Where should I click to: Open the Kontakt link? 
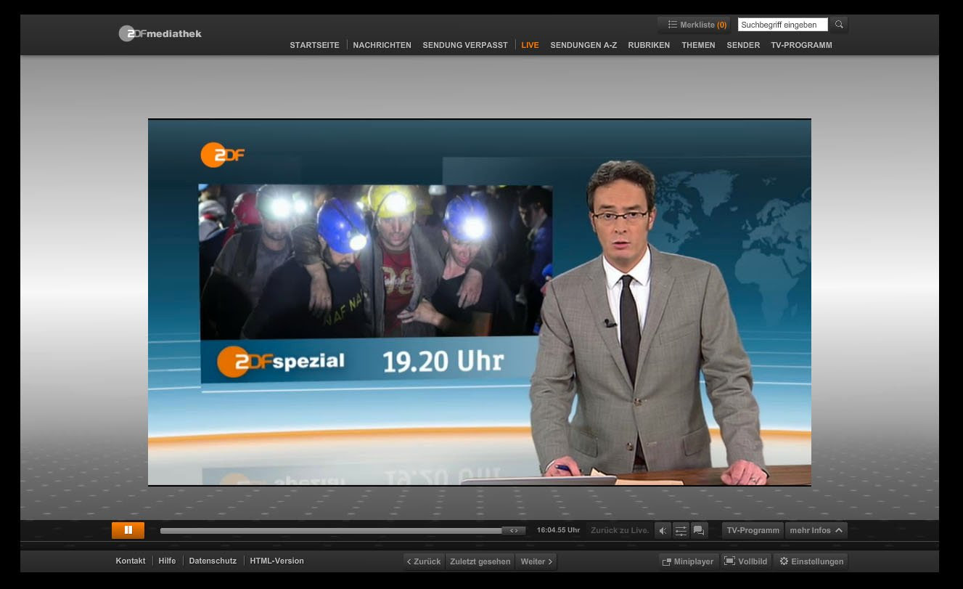pos(131,561)
